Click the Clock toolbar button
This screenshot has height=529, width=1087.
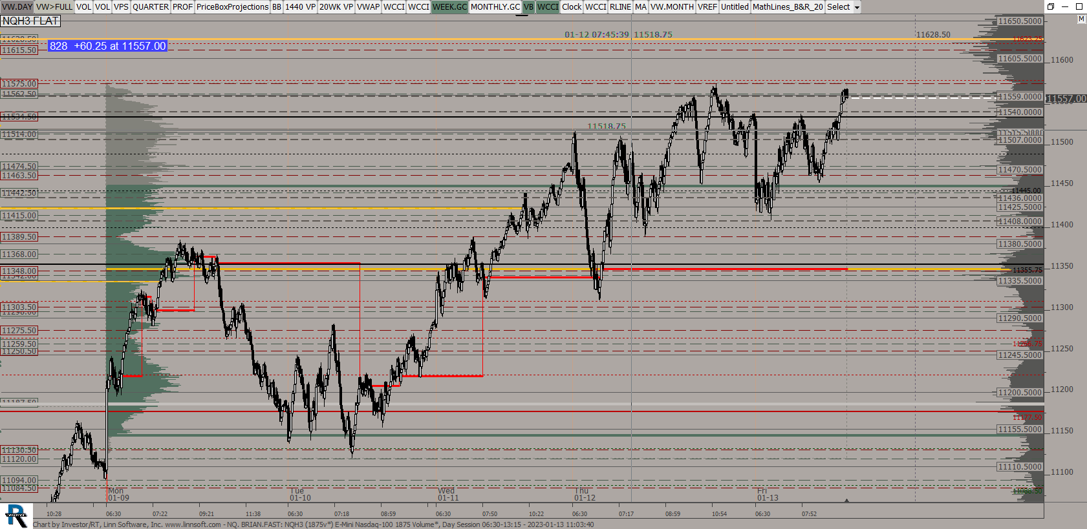click(x=571, y=7)
